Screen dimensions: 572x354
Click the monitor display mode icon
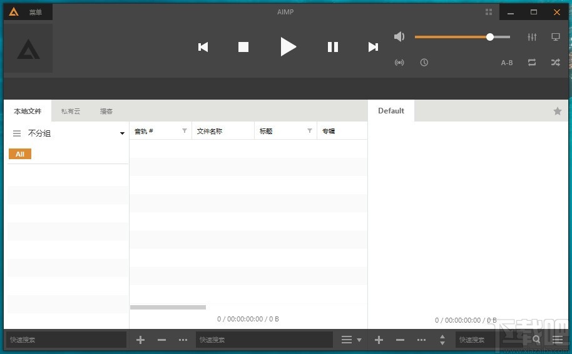tap(556, 37)
